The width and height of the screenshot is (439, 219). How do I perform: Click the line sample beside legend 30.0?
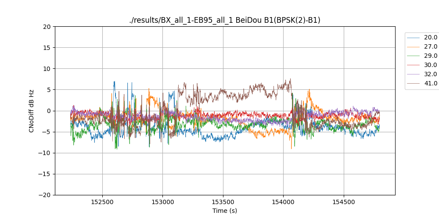tap(413, 65)
